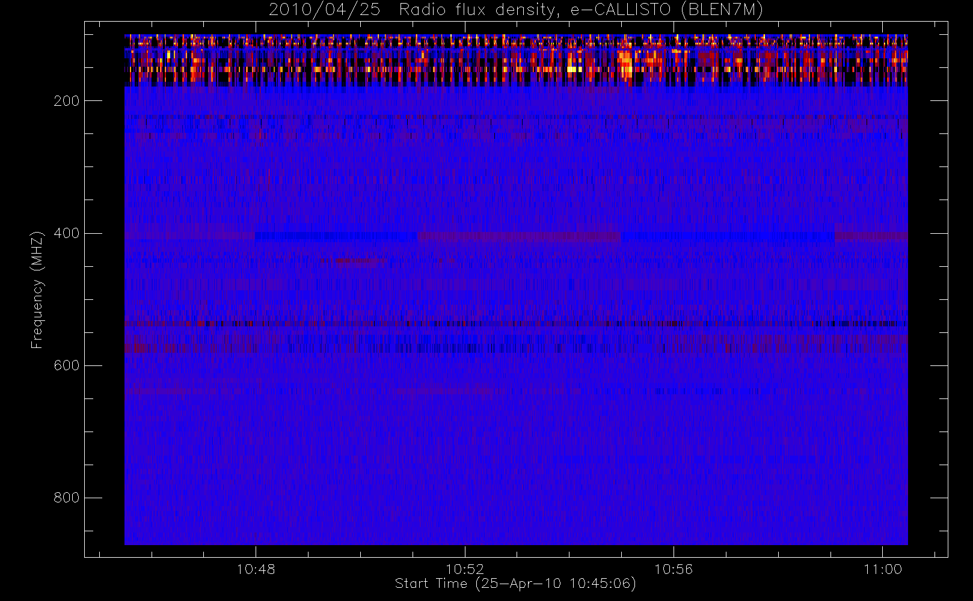The width and height of the screenshot is (973, 601).
Task: Click the 600 frequency tick label
Action: point(67,365)
